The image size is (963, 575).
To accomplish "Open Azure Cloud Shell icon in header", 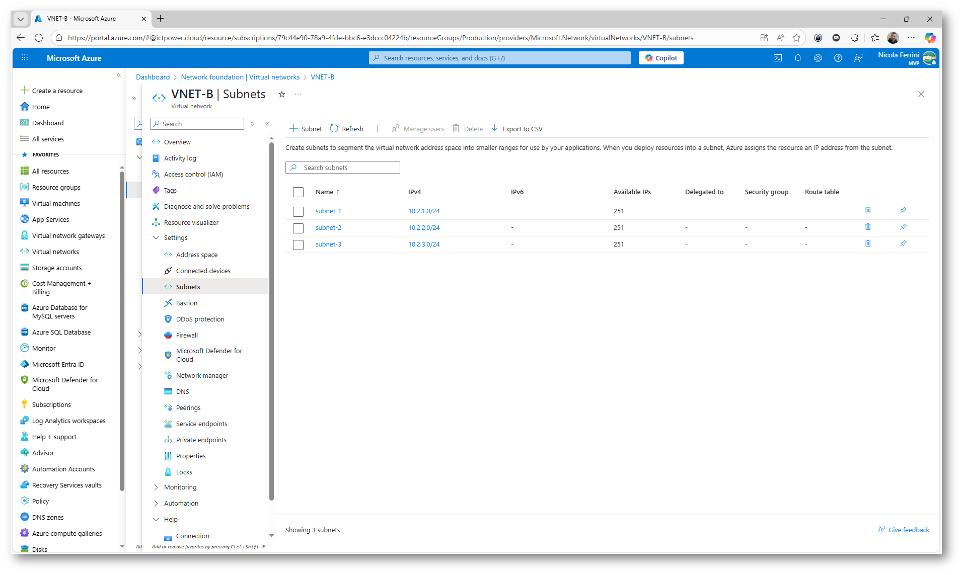I will tap(777, 58).
